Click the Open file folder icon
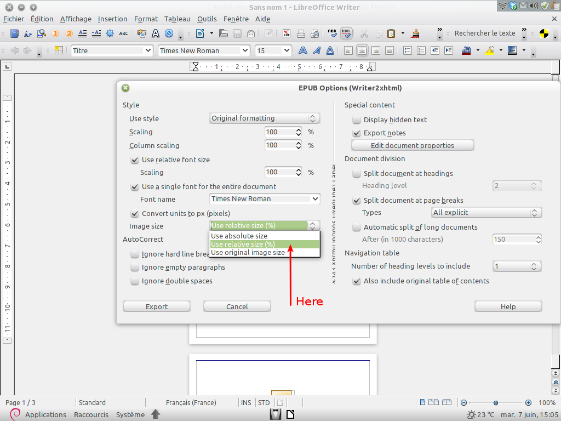 [x=224, y=33]
